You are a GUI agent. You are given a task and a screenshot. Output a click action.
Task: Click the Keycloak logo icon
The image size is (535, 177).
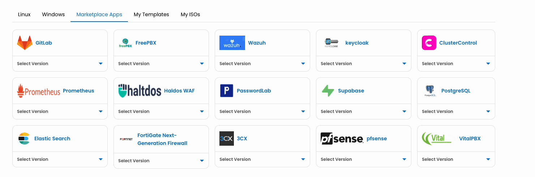point(331,43)
